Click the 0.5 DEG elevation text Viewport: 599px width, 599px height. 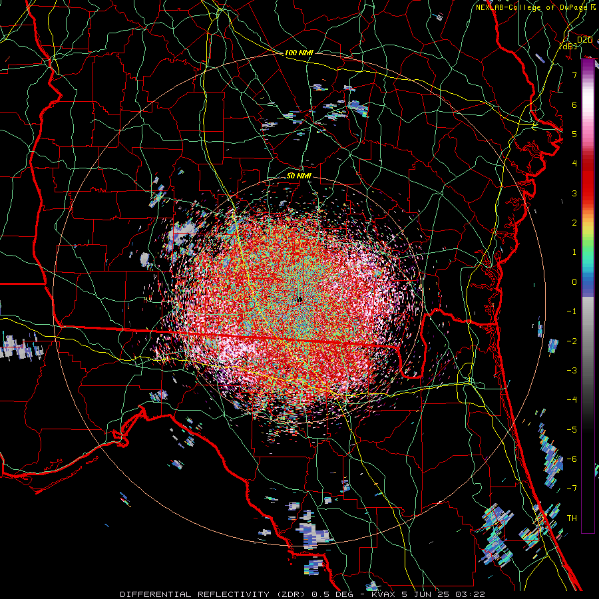(333, 594)
